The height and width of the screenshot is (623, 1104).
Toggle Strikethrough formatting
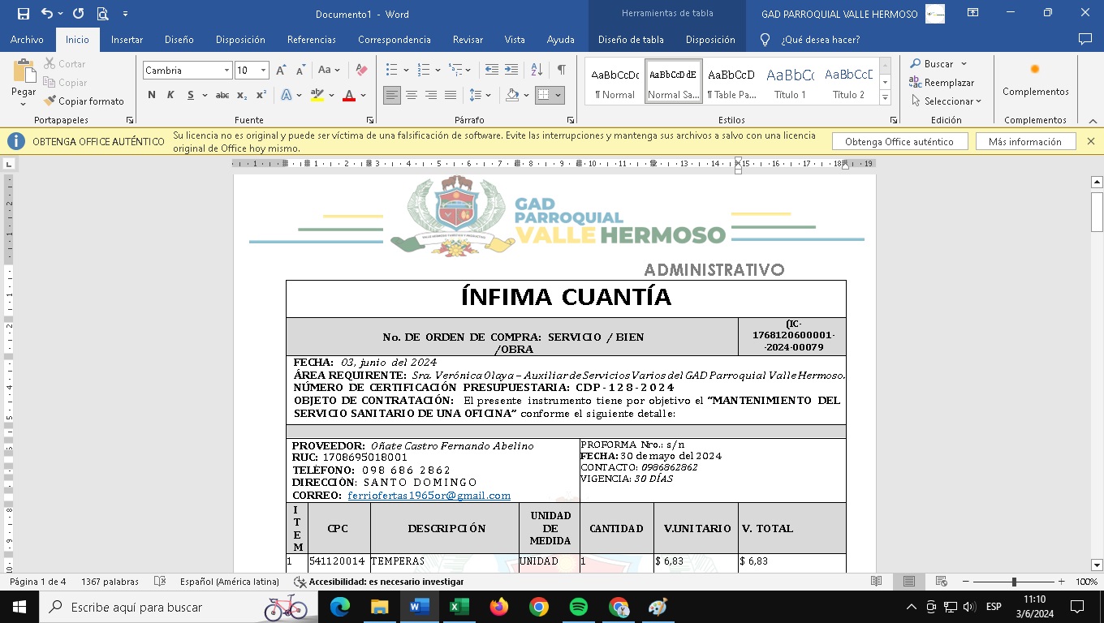point(222,95)
